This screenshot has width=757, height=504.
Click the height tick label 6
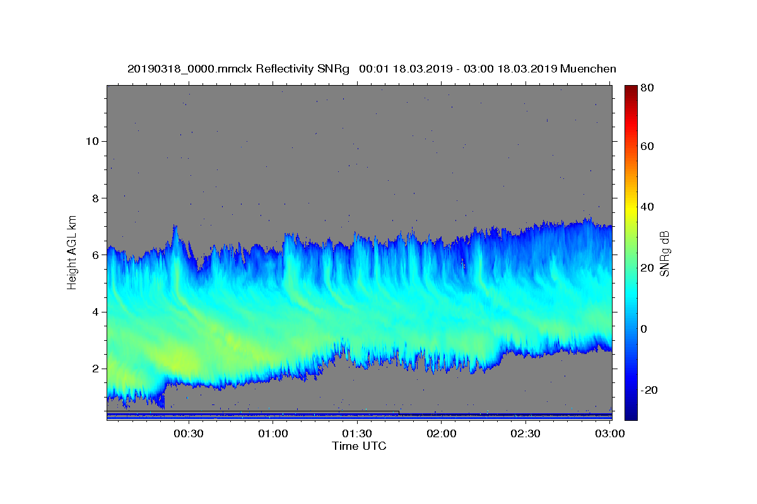(94, 255)
